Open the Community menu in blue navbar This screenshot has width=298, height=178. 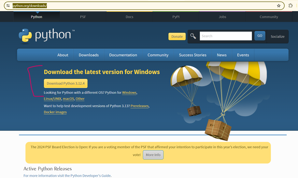click(158, 55)
